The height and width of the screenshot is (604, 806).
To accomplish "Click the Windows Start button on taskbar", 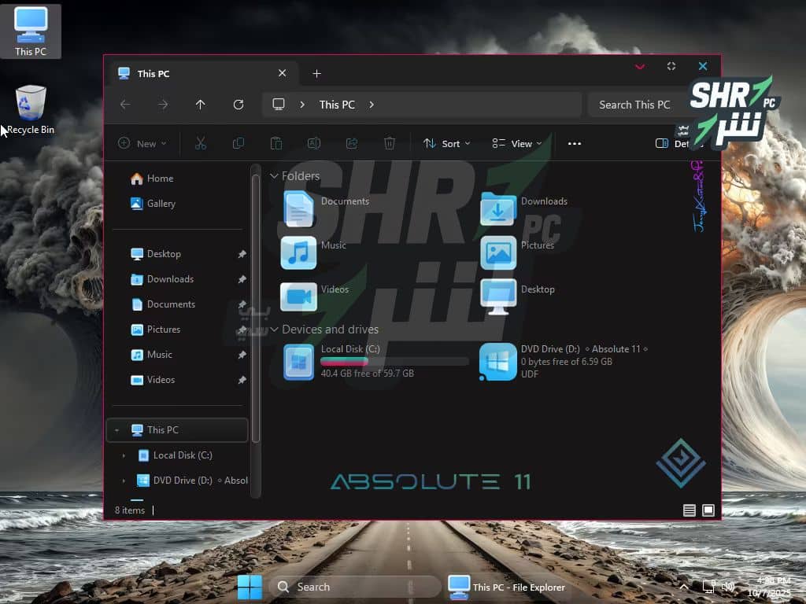I will click(x=250, y=587).
